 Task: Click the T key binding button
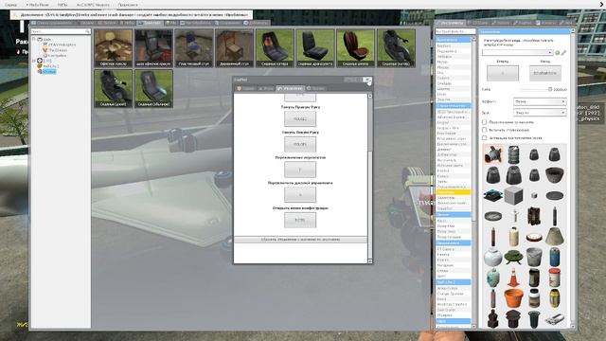[300, 170]
